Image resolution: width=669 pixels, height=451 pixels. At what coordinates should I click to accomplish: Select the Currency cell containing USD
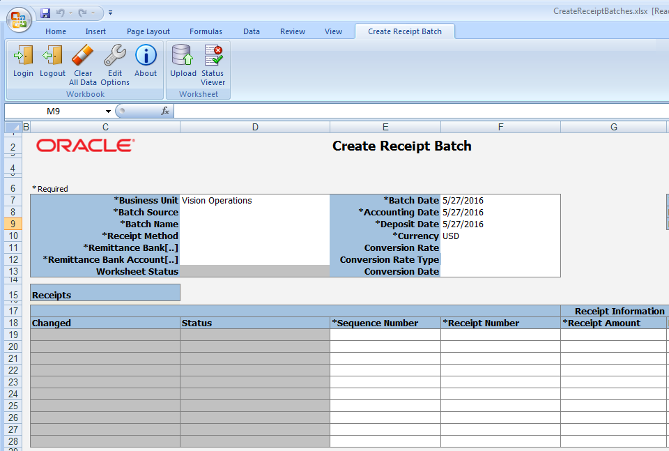click(500, 236)
